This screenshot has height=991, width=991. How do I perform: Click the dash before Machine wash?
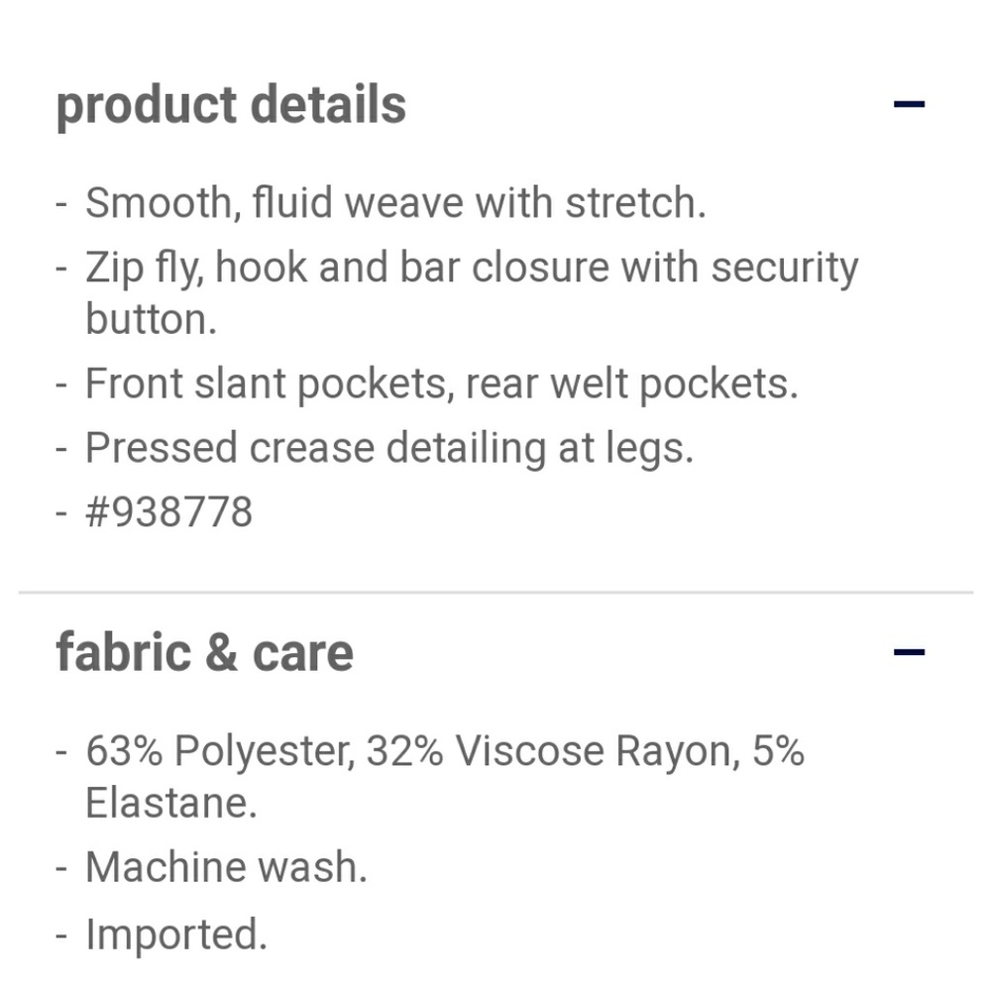coord(61,866)
